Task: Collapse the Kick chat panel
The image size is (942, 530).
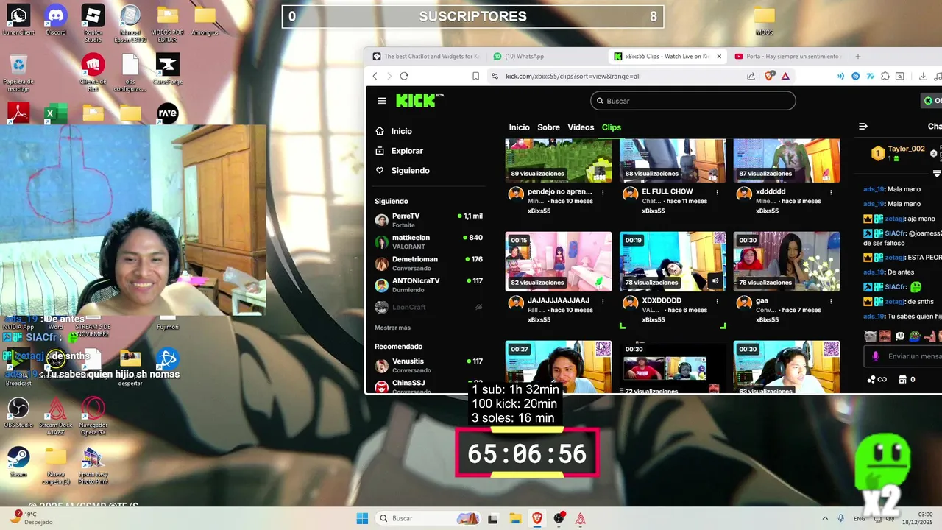Action: (x=863, y=127)
